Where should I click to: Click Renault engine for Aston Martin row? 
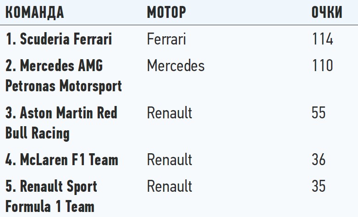(170, 113)
